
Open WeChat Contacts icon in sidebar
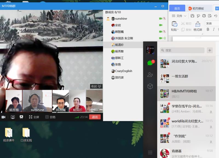(150, 75)
